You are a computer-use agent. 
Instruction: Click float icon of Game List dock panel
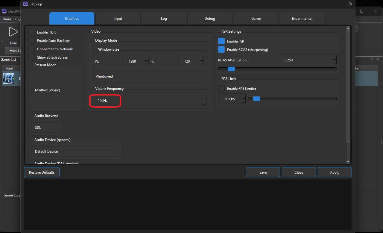click(x=372, y=59)
